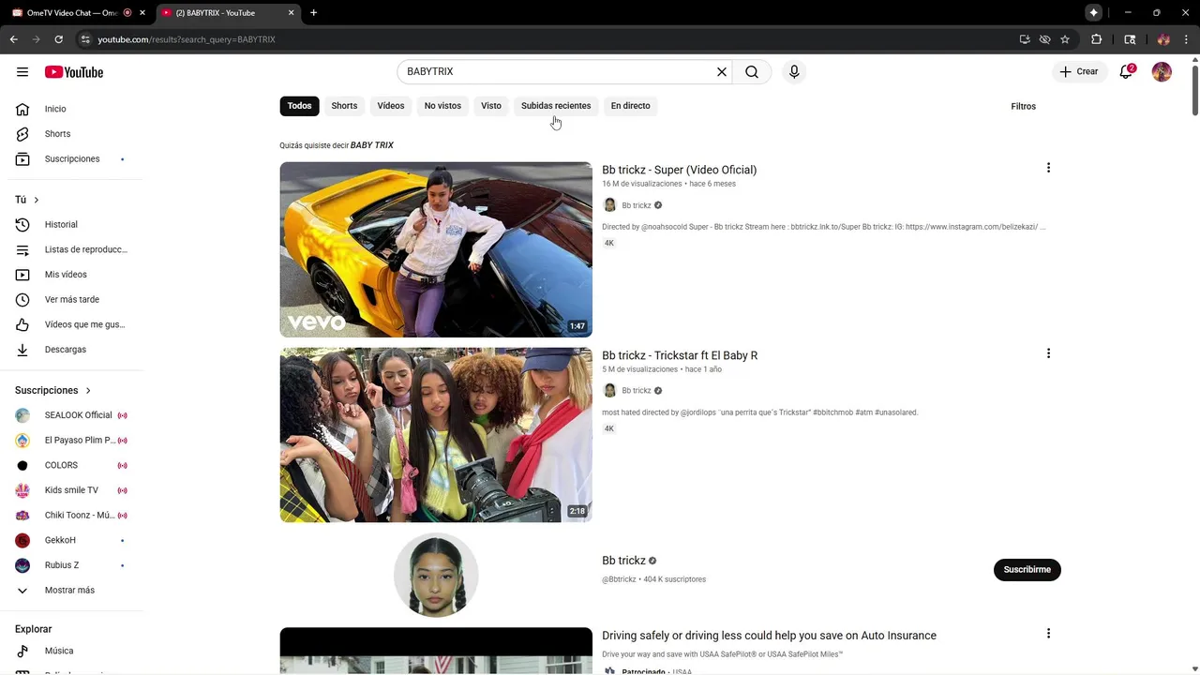Open more options for the Super video
Screen dimensions: 1200x675
point(1048,168)
